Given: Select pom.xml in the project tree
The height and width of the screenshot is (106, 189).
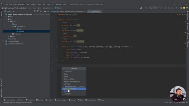Looking at the screenshot, I should point(12,39).
